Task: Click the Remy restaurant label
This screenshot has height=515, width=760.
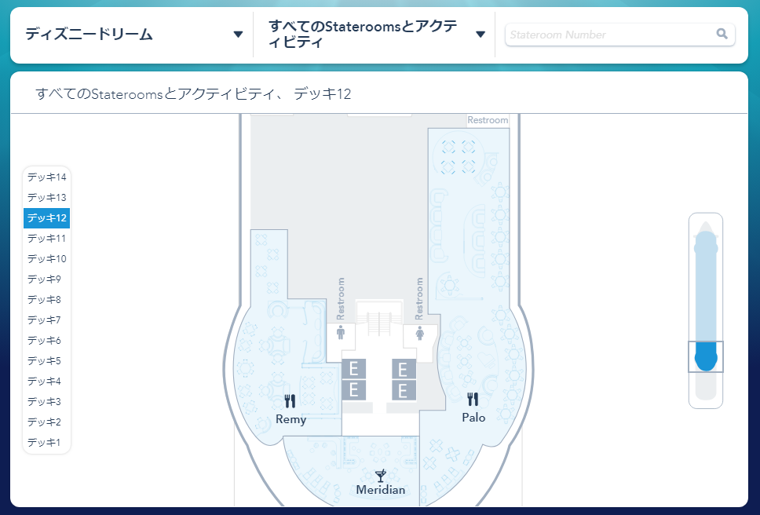Action: pyautogui.click(x=290, y=419)
